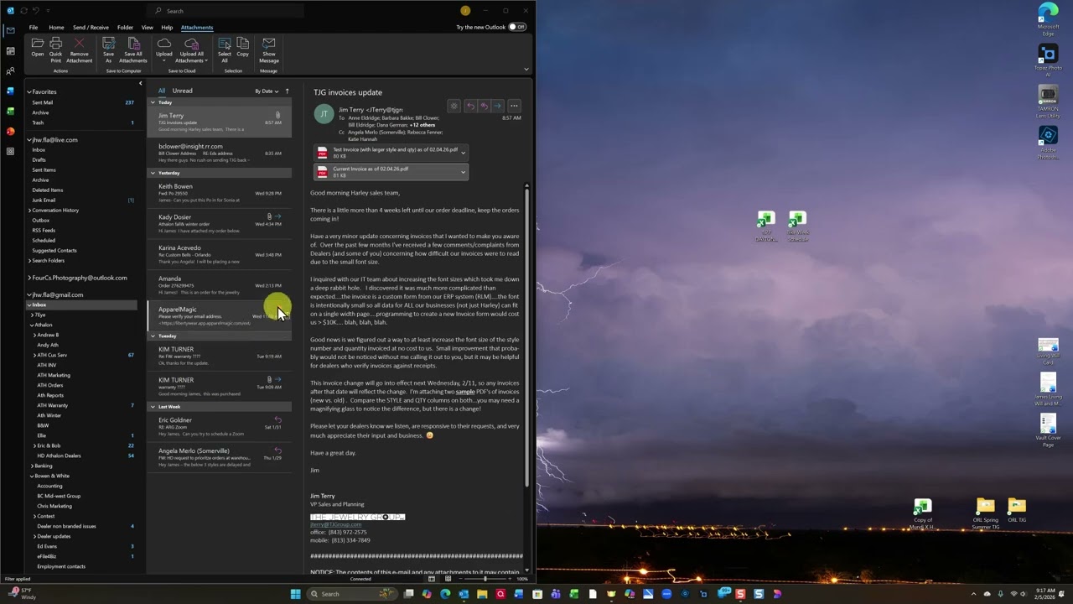1073x604 pixels.
Task: Click the Forward arrow in reading pane
Action: (x=497, y=107)
